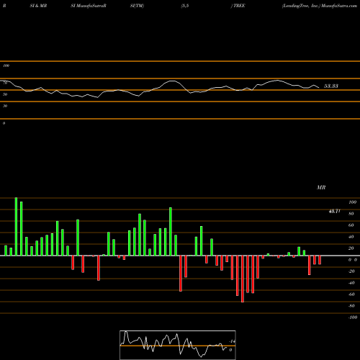Viewport: 360px width, 360px height.
Task: Click the -40 label on the MR axis
Action: coord(351,283)
